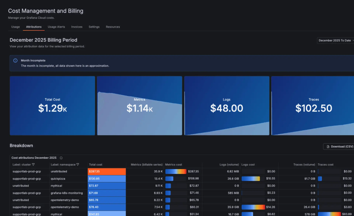Click the Month Incomplete info icon
Viewport: 354px width, 216px height.
(x=15, y=60)
